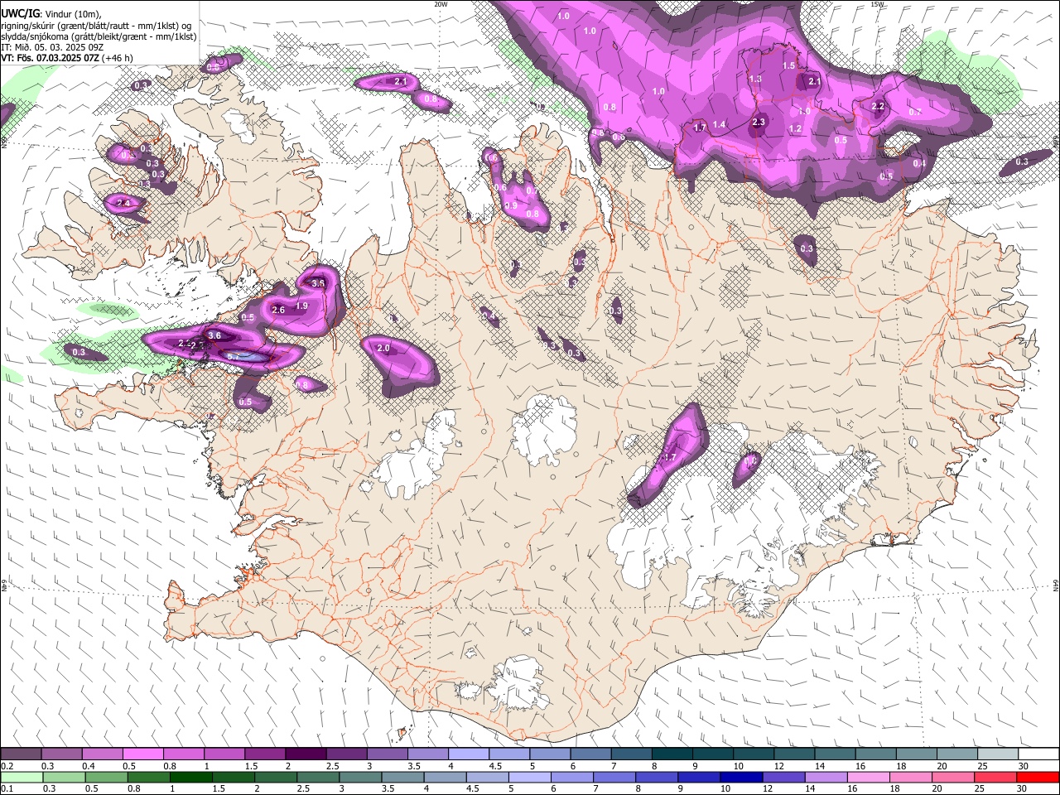Click the light lavender snow swatch between 4 and 4.5

tap(469, 754)
